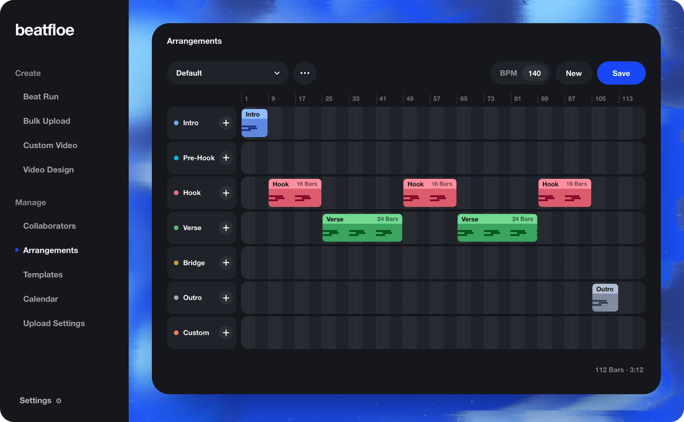The height and width of the screenshot is (422, 684).
Task: Click the Manage section heading
Action: tap(30, 203)
